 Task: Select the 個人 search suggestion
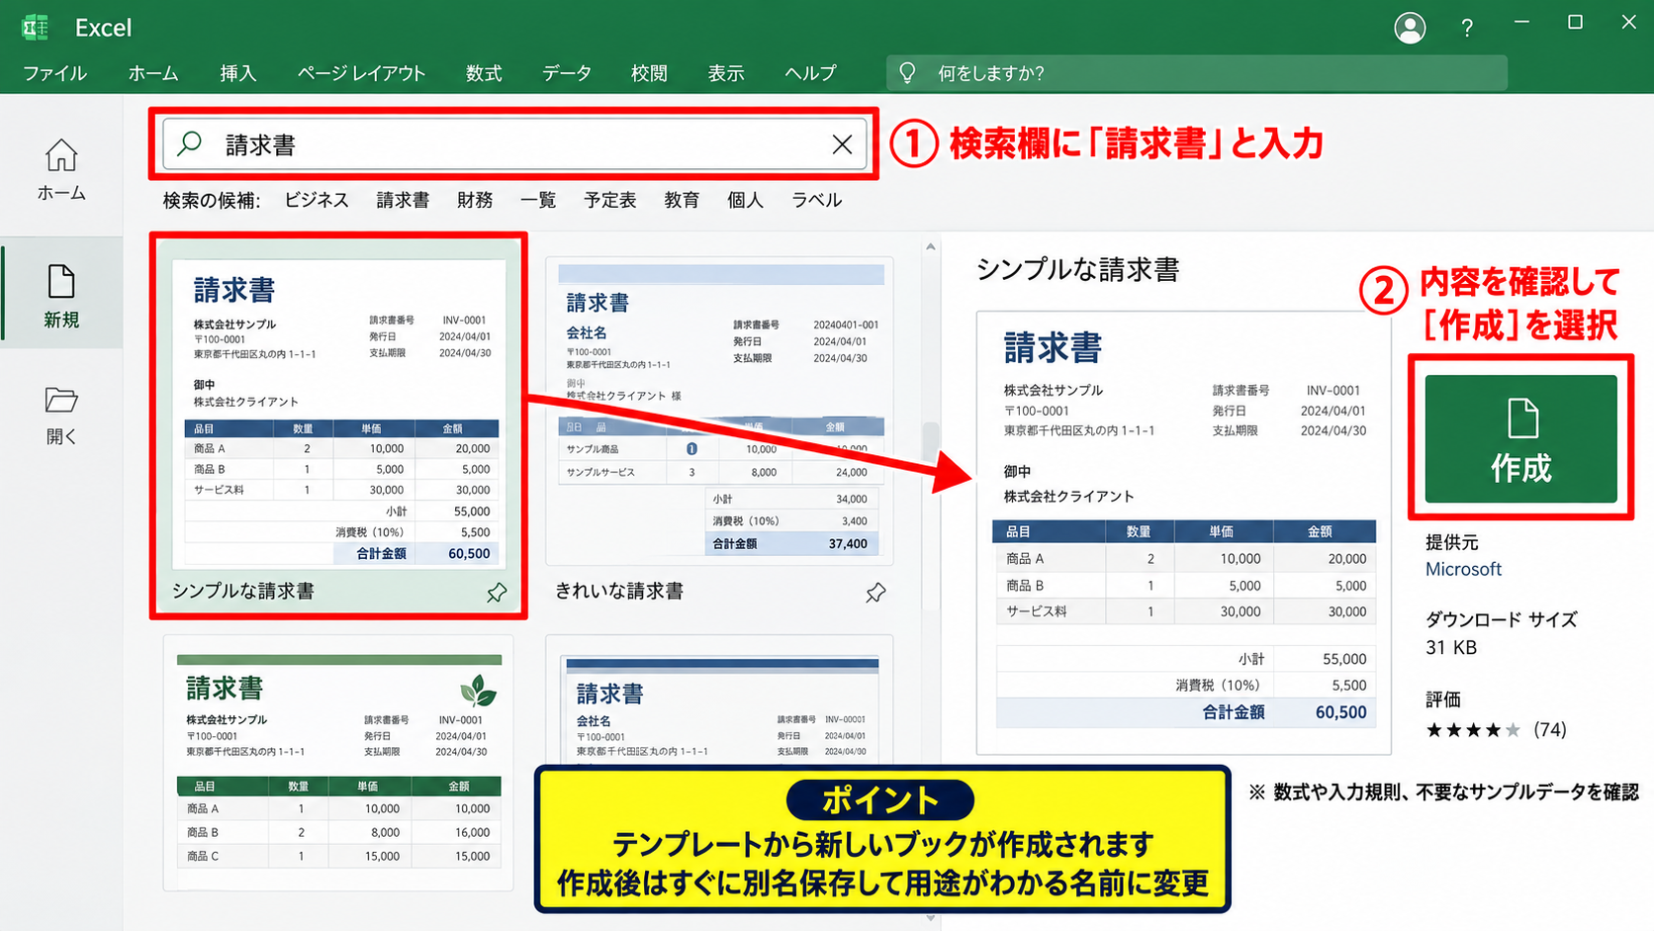click(x=745, y=200)
